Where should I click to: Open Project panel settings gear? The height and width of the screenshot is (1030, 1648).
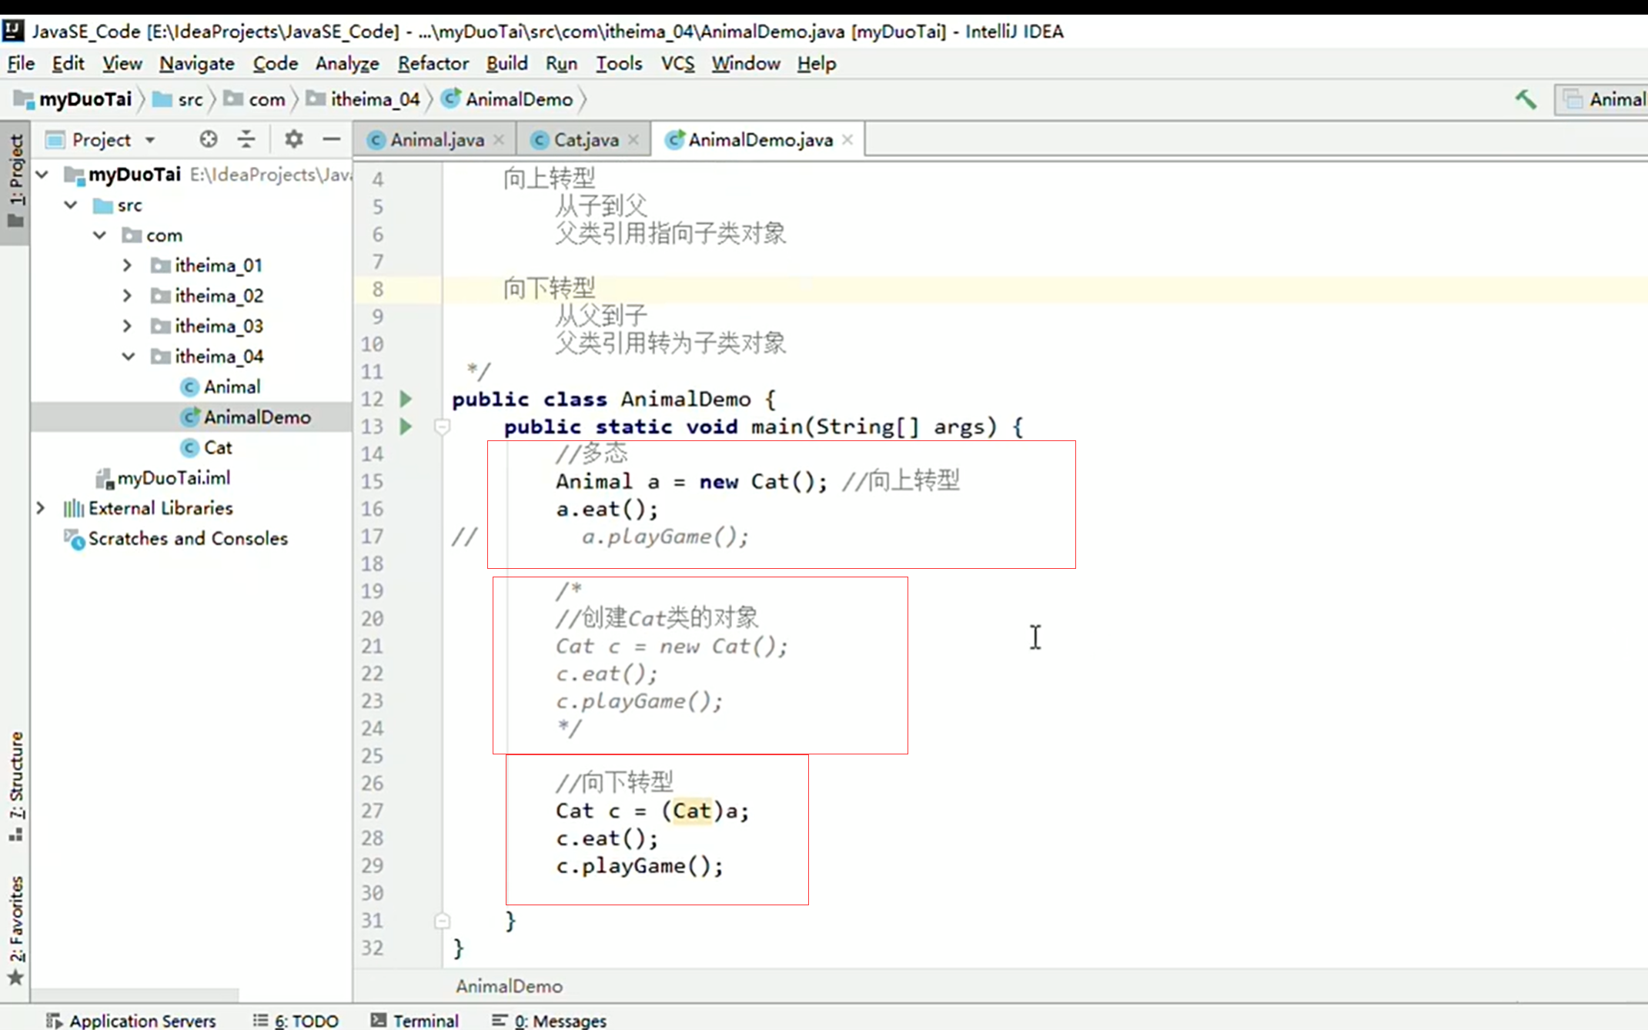tap(293, 139)
